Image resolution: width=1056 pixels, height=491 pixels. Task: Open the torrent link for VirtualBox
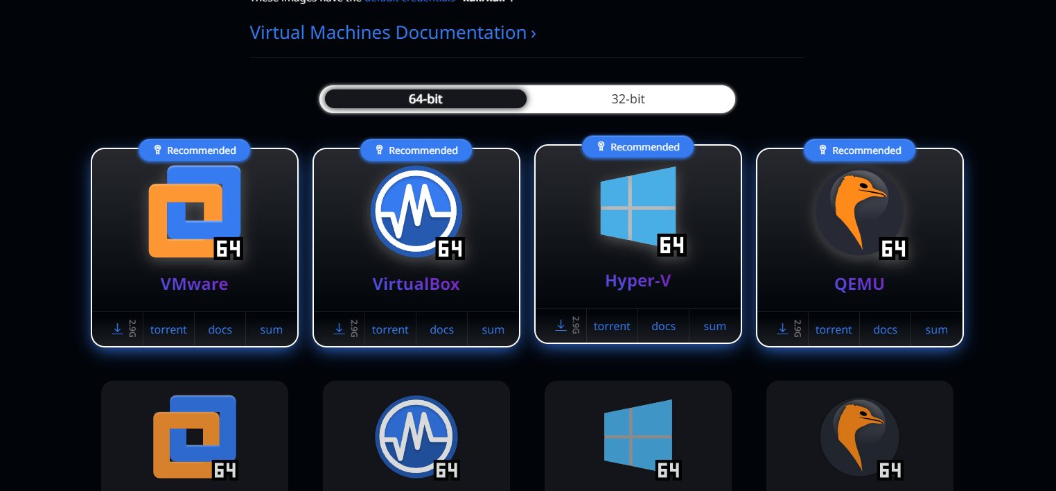(x=390, y=329)
